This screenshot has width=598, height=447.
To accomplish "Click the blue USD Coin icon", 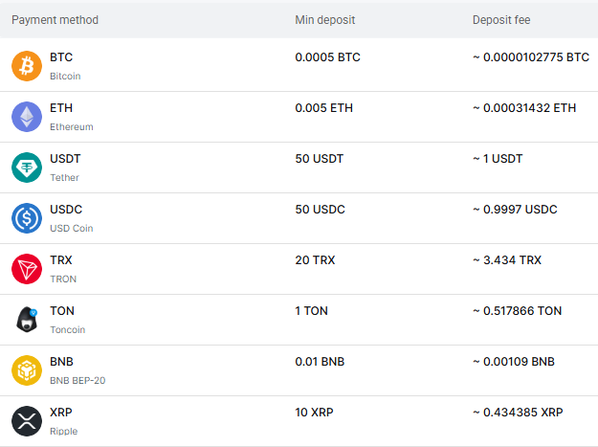I will pyautogui.click(x=27, y=218).
